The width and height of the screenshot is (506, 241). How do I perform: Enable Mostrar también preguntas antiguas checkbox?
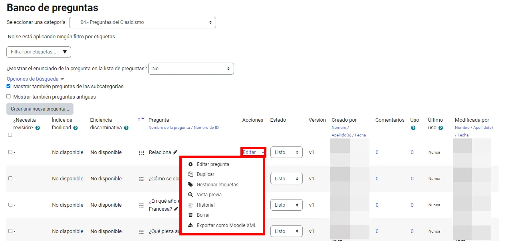point(9,97)
